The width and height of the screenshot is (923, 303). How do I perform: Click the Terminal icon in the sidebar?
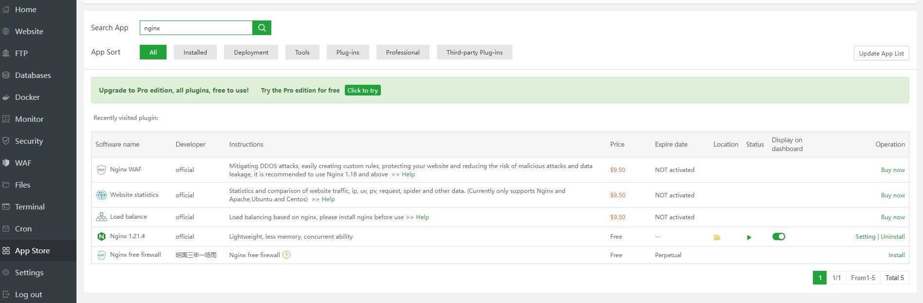[x=6, y=207]
